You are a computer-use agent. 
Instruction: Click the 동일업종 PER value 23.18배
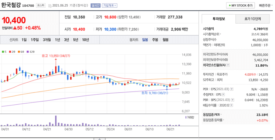[262, 115]
